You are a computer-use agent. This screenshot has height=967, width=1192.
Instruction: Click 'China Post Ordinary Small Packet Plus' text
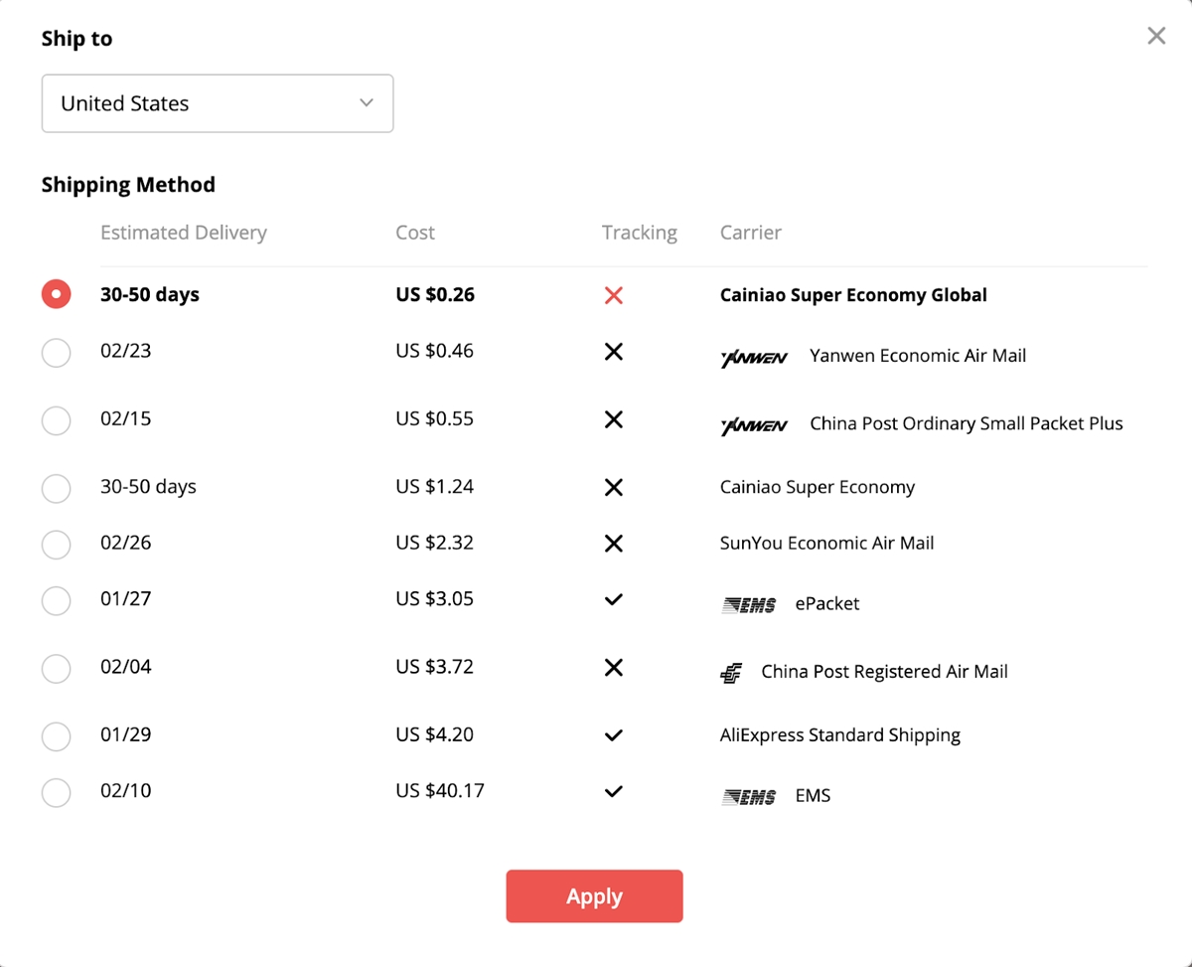point(967,423)
